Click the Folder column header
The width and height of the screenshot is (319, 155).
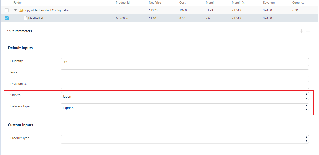[18, 3]
